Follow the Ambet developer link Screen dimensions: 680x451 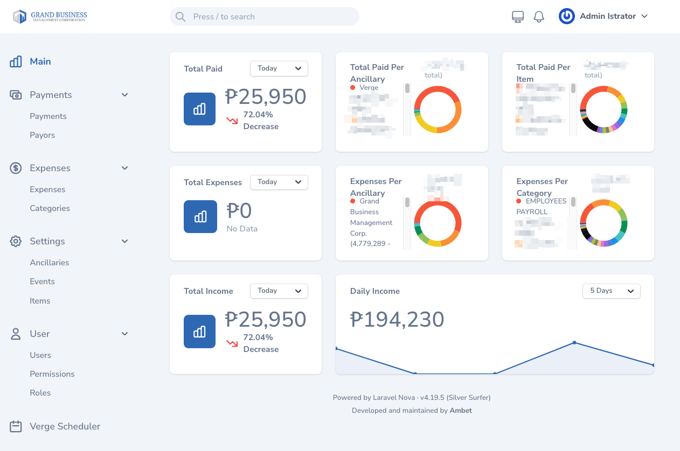tap(461, 410)
